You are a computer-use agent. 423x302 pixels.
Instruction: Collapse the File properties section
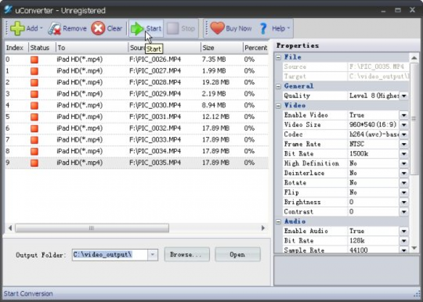279,57
